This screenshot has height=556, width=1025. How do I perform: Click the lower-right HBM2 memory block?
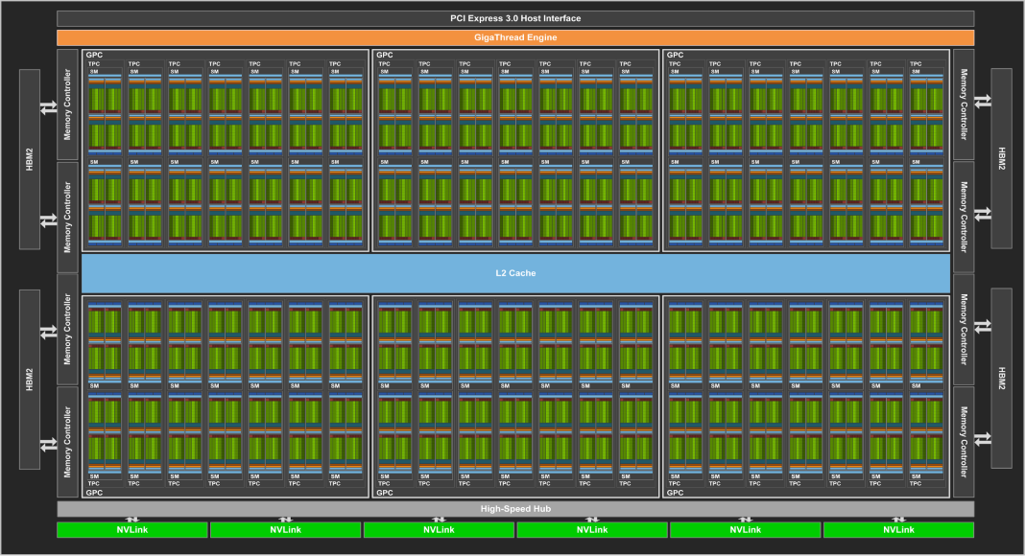(1002, 378)
